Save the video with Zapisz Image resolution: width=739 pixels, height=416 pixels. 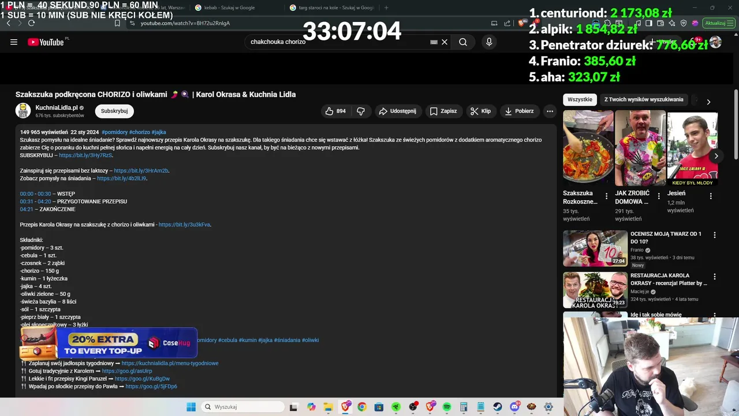click(x=443, y=111)
